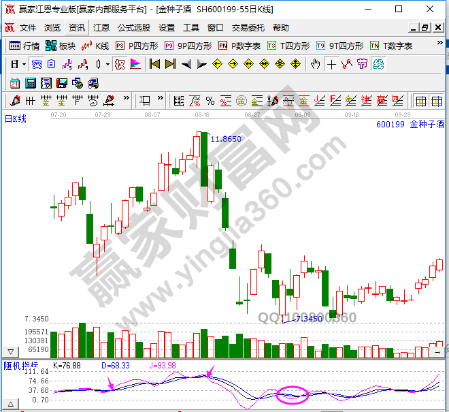Expand the candlestick style dropdown arrow
The image size is (449, 412).
click(x=107, y=64)
